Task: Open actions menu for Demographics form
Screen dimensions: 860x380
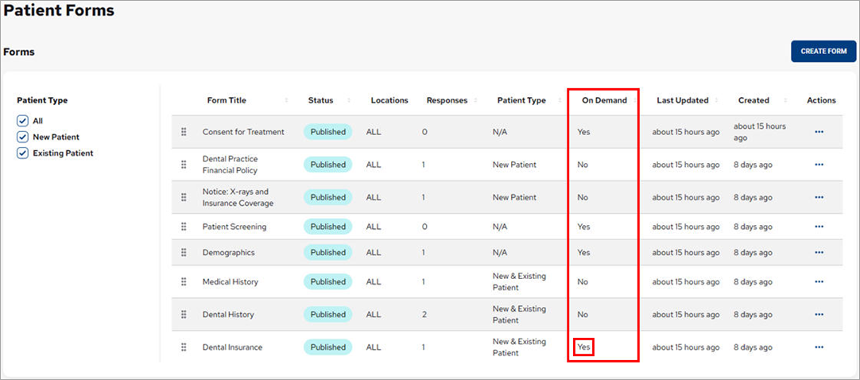Action: tap(819, 253)
